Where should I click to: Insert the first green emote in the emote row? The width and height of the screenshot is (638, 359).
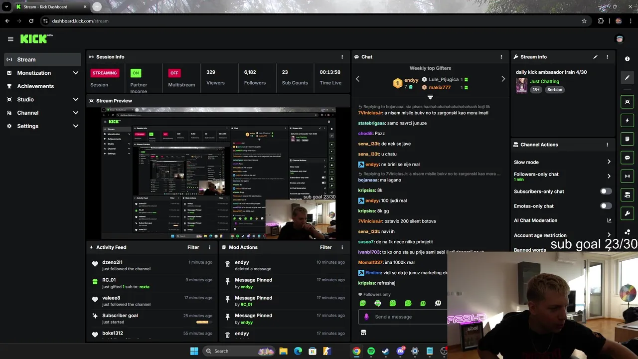363,303
